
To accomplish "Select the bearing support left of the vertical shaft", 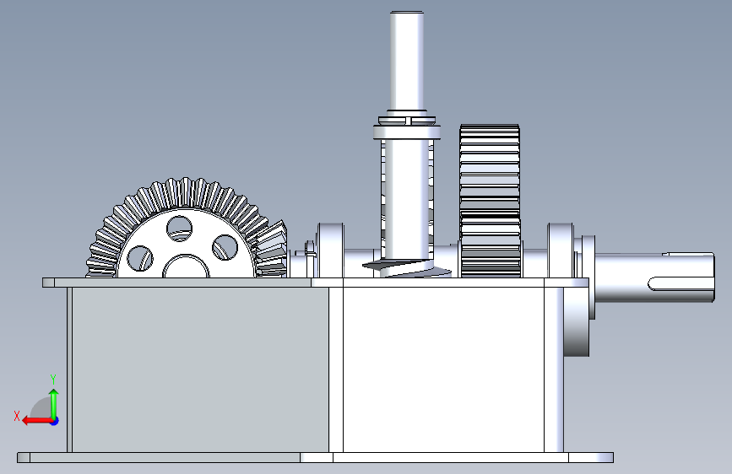I will pyautogui.click(x=330, y=250).
